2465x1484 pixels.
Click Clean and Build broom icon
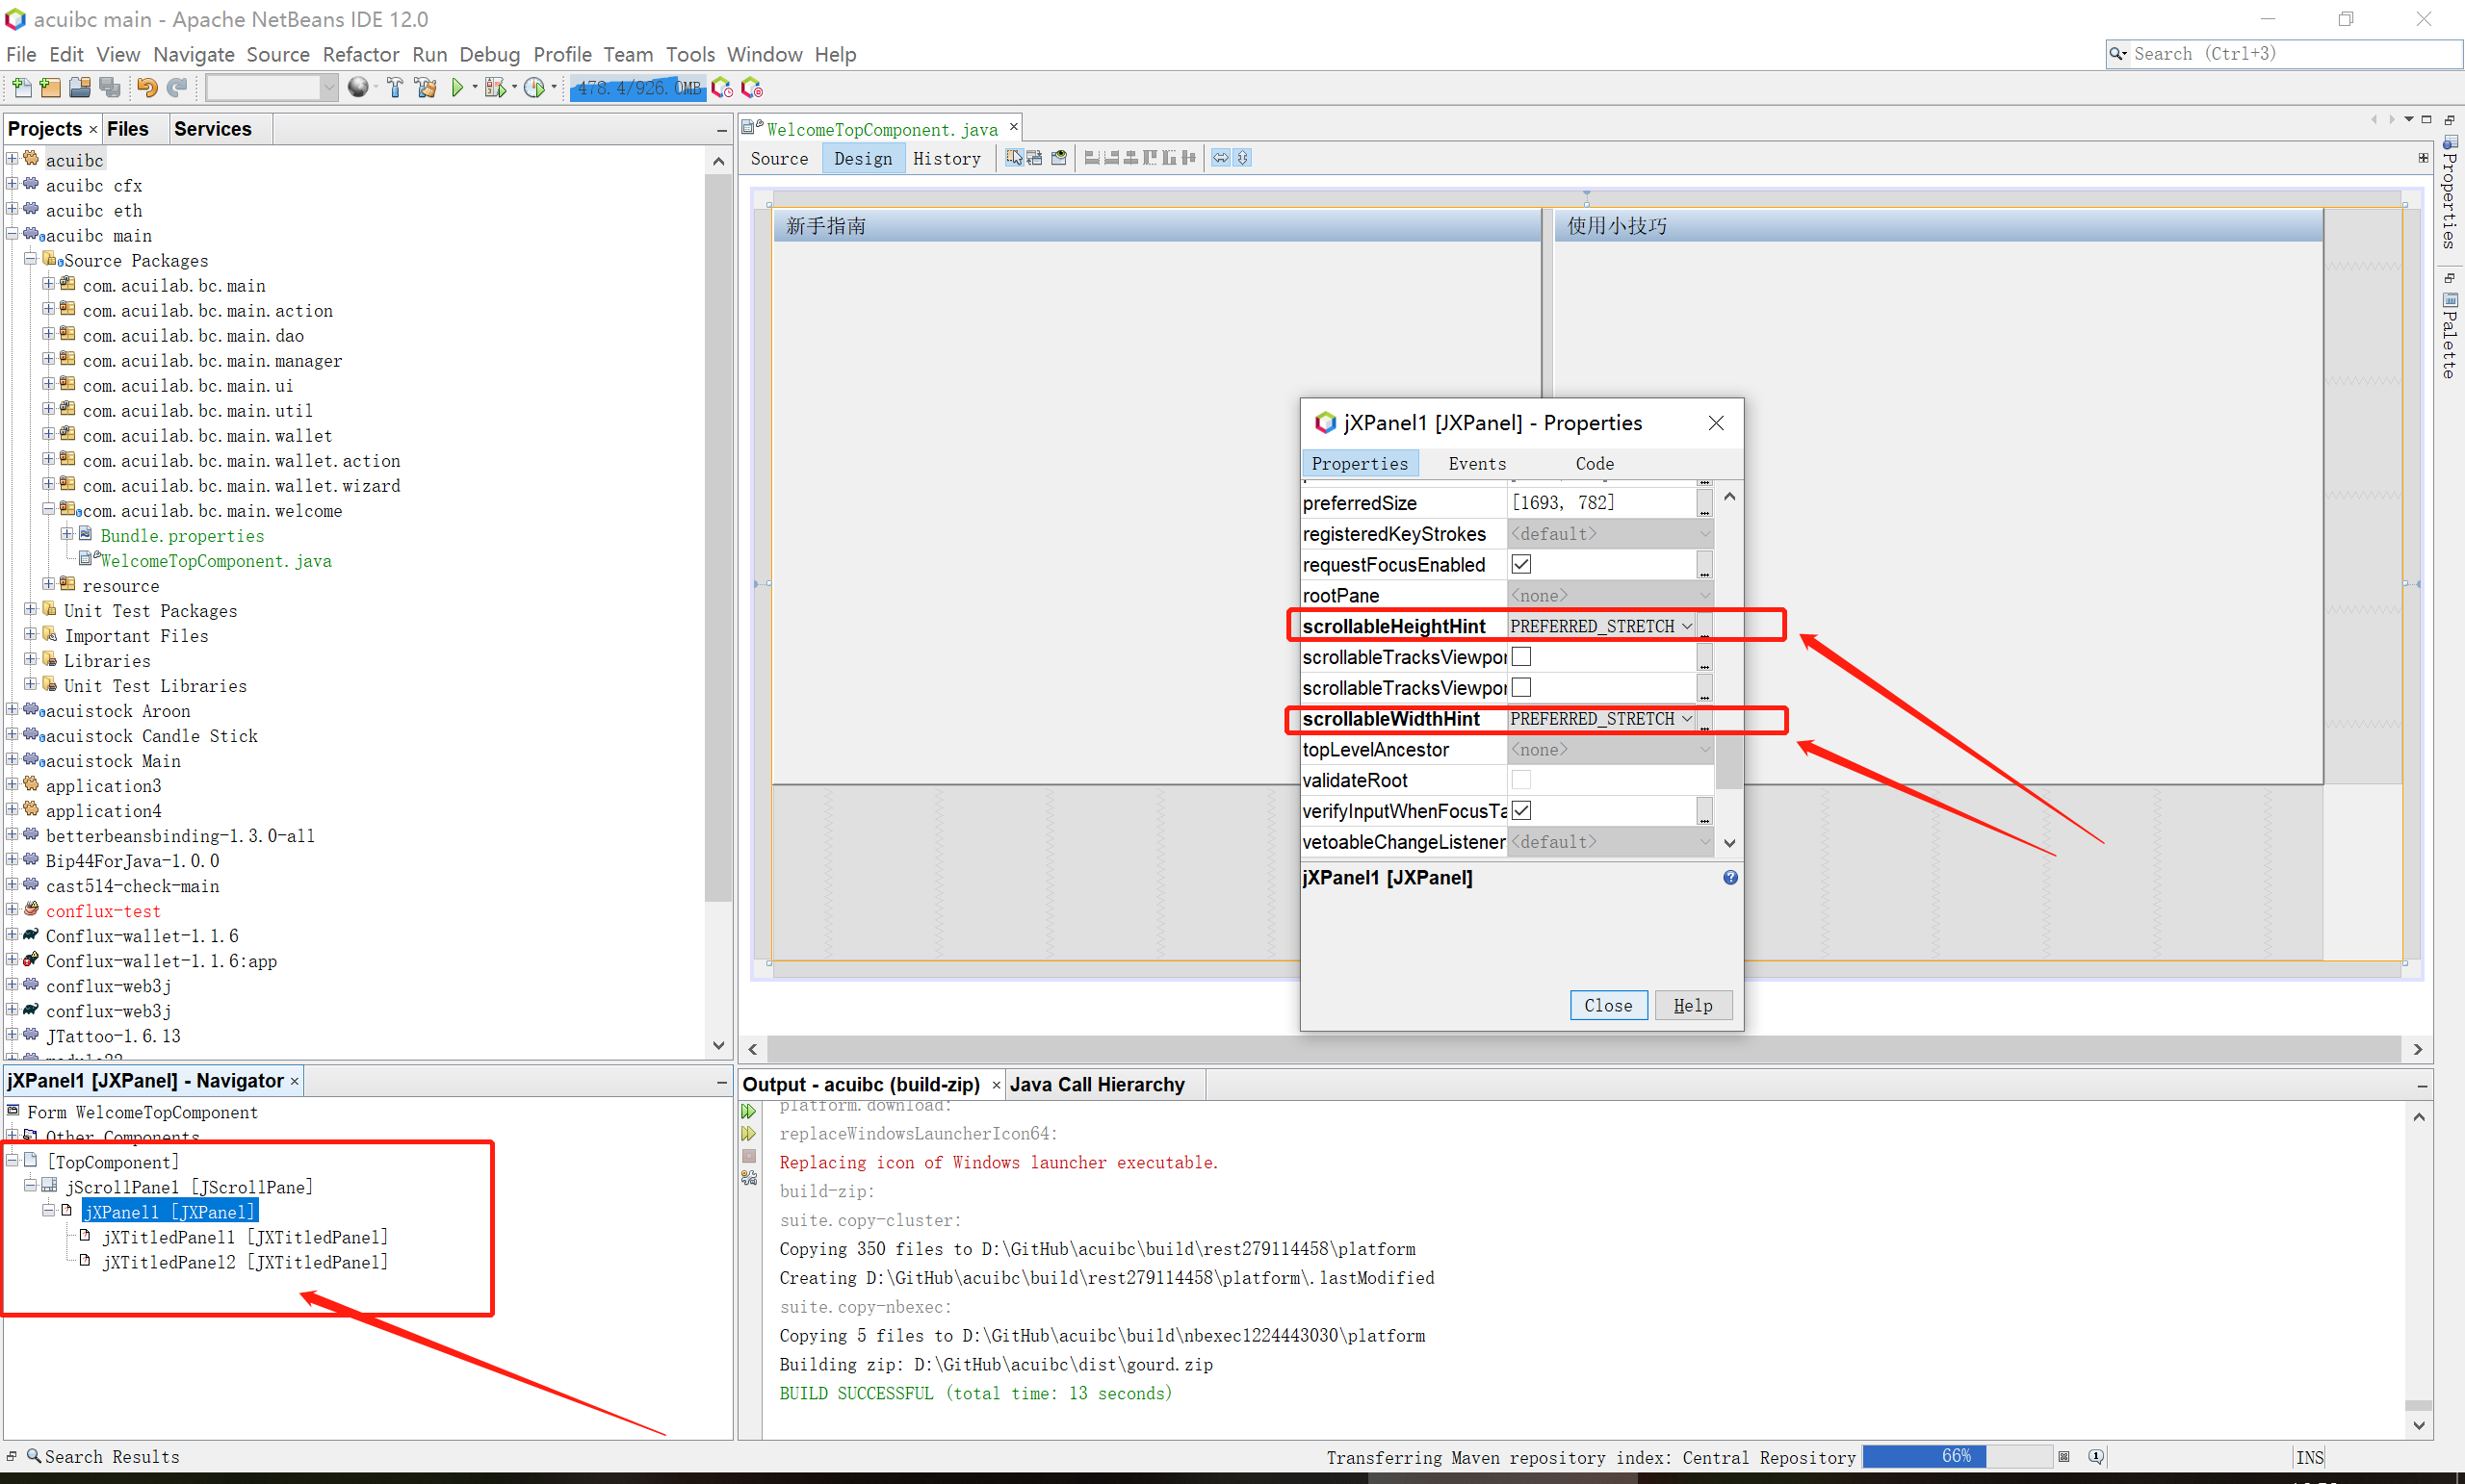point(426,88)
